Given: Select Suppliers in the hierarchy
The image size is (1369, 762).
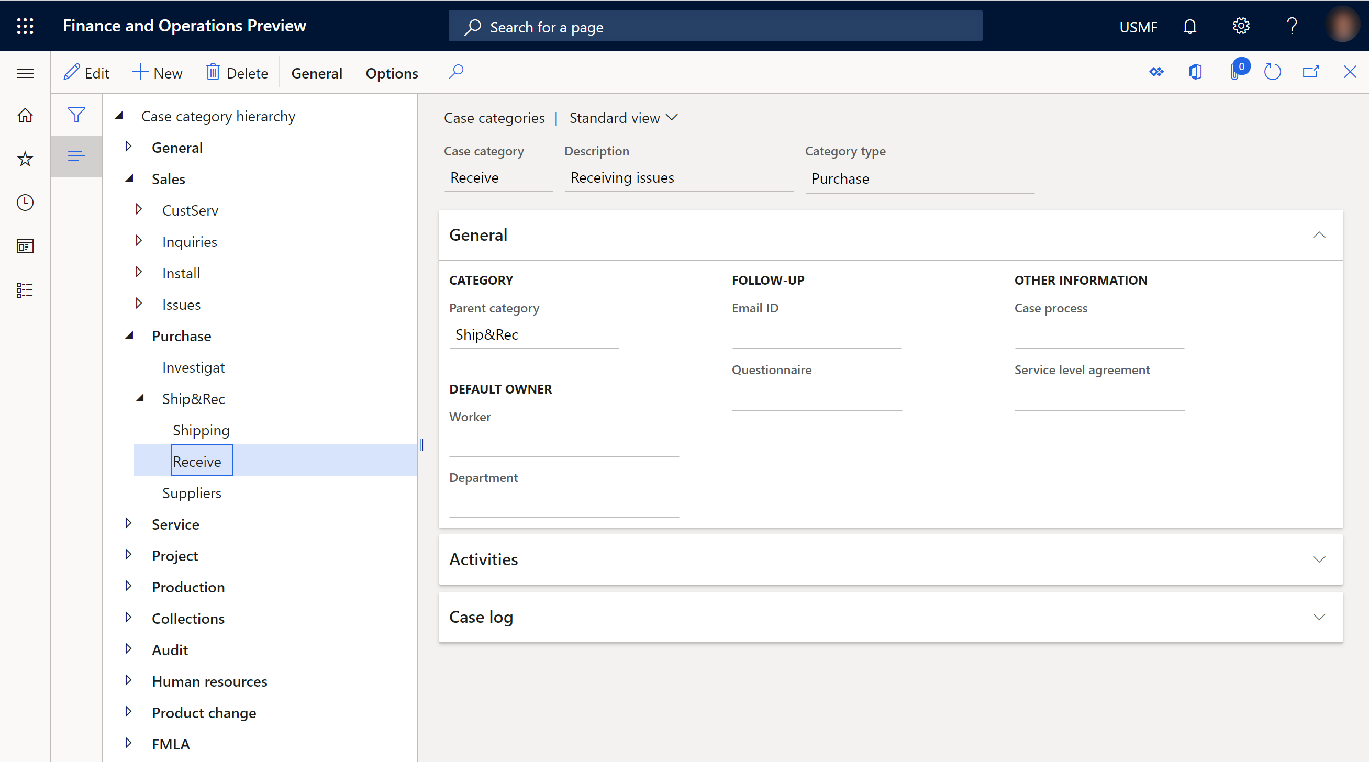Looking at the screenshot, I should pyautogui.click(x=191, y=492).
